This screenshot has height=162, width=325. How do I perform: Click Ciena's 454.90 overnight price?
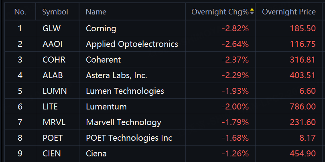tap(303, 154)
